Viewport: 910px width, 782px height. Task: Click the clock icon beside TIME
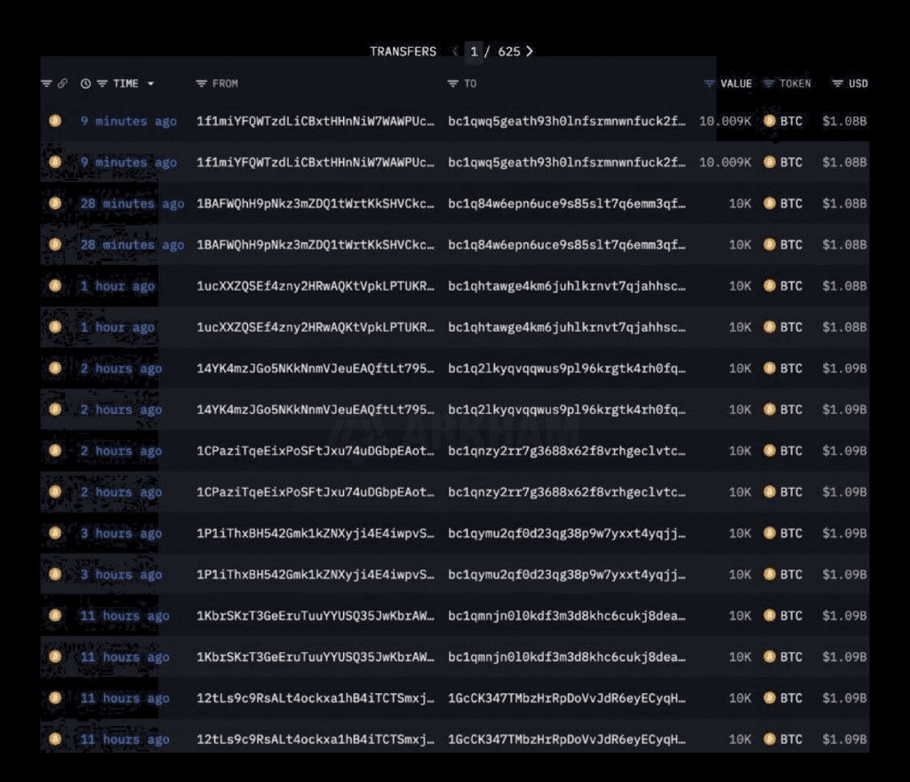pos(85,84)
